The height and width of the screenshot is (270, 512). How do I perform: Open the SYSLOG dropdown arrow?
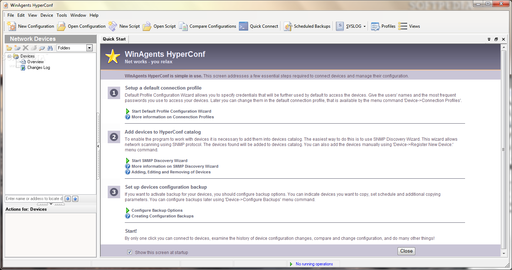pyautogui.click(x=365, y=27)
